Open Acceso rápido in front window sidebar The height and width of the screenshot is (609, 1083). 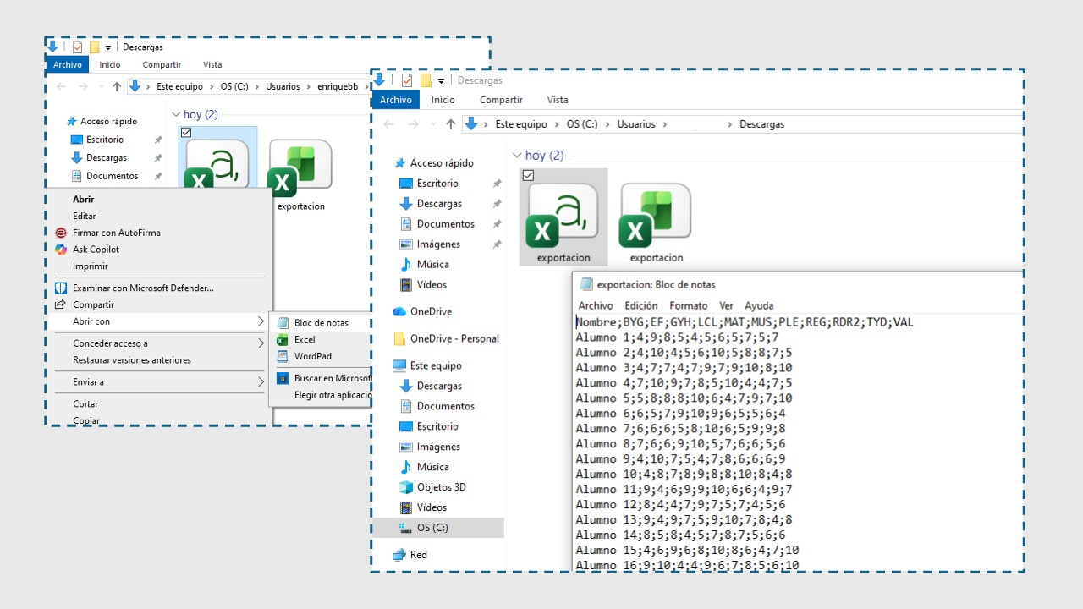(442, 163)
